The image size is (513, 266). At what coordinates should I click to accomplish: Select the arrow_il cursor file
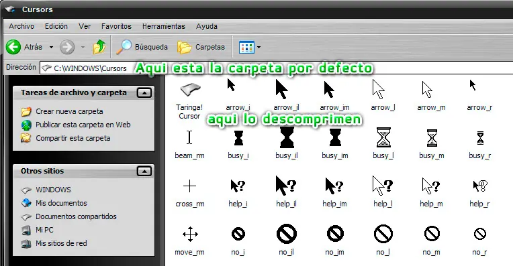point(286,94)
